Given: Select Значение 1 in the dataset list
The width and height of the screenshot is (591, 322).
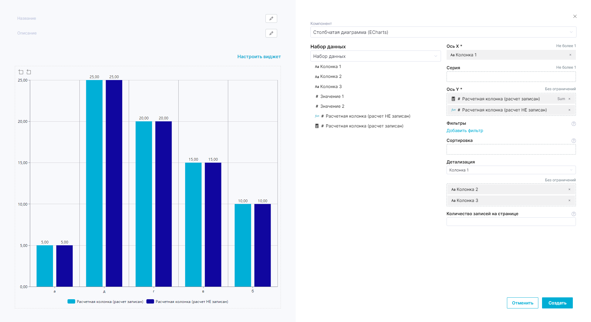Looking at the screenshot, I should click(x=332, y=97).
